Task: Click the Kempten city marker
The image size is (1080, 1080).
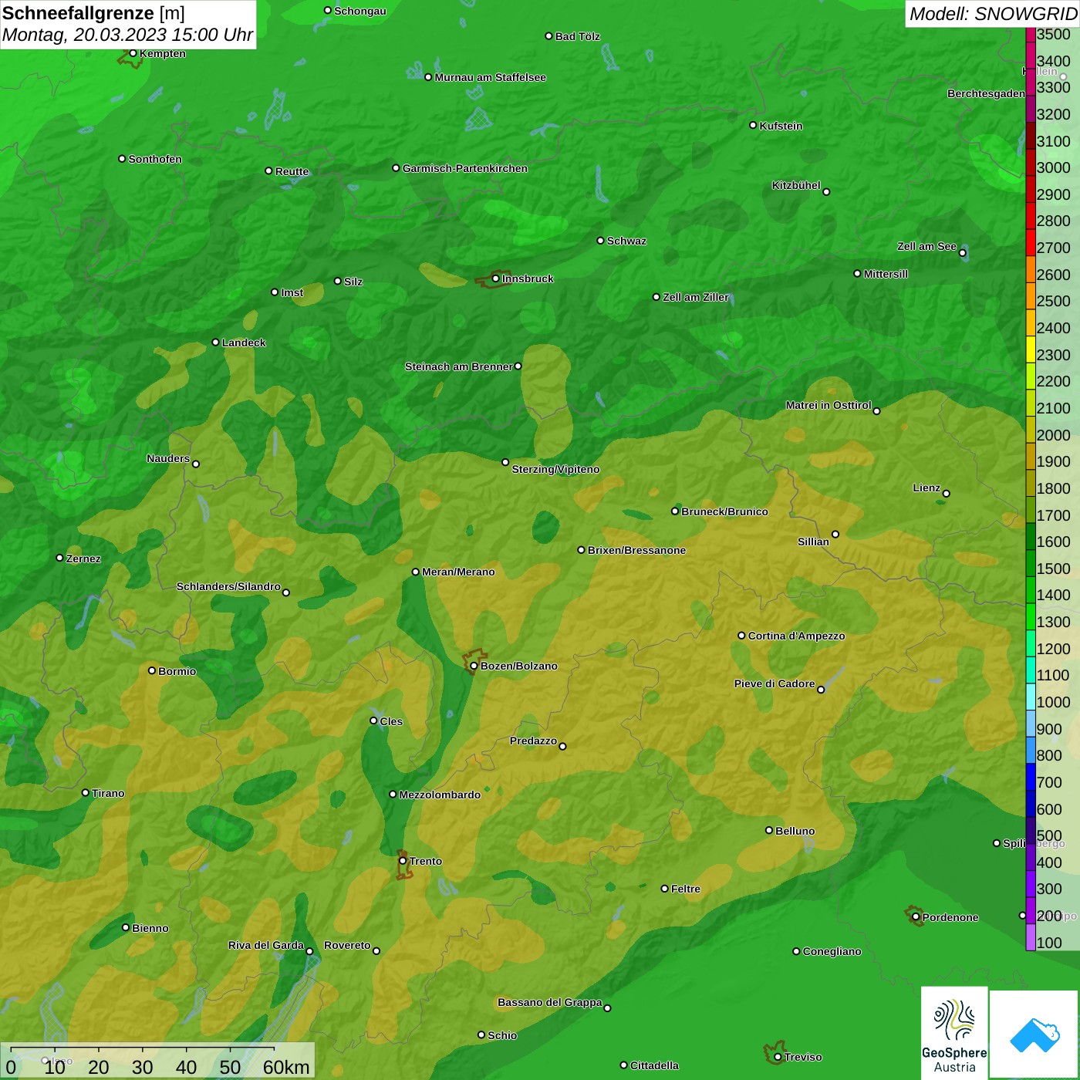Action: click(x=133, y=53)
